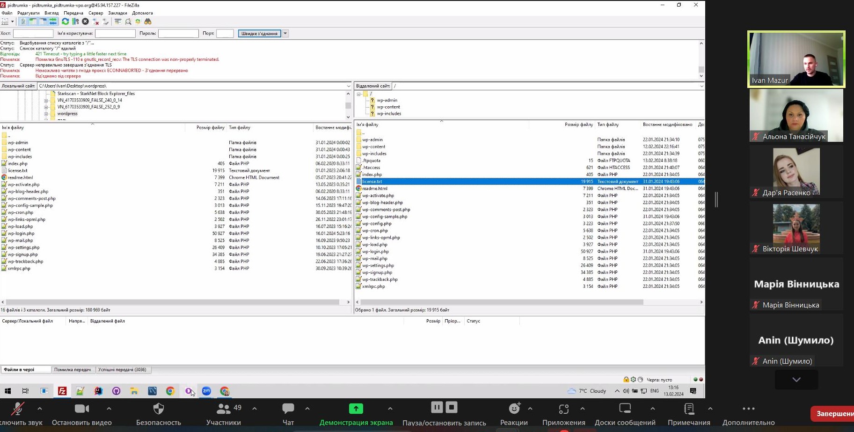Toggle the message log display
Viewport: 854px width, 432px height.
[x=23, y=22]
